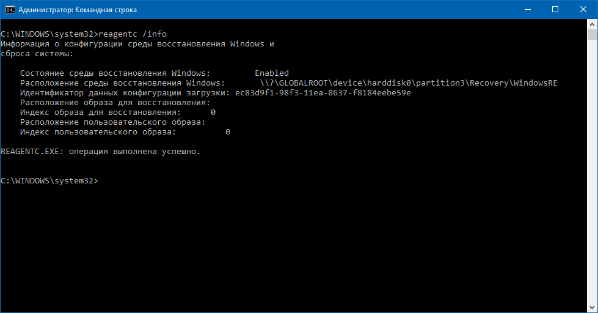Image resolution: width=598 pixels, height=313 pixels.
Task: Click the boot configuration GUID value
Action: click(323, 93)
